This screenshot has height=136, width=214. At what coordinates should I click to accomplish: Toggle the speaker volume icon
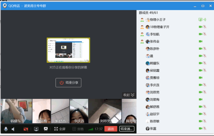[x=13, y=129]
